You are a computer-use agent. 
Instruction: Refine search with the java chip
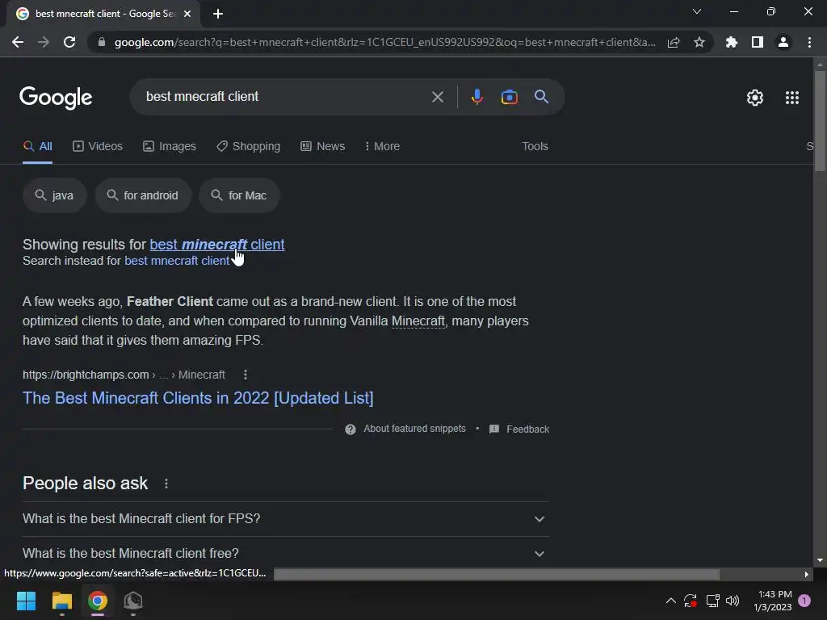pos(54,195)
